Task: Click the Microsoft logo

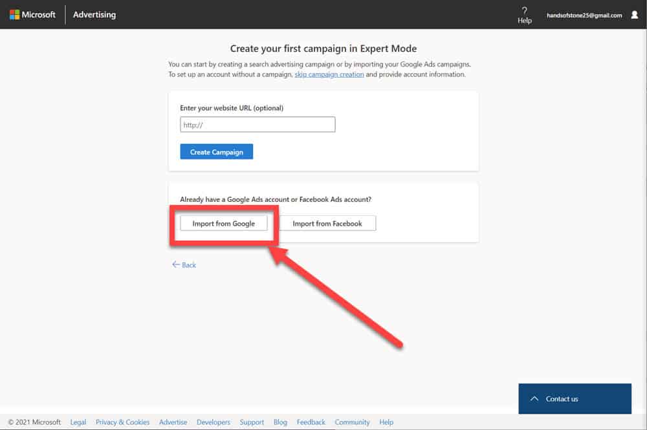Action: [x=32, y=14]
